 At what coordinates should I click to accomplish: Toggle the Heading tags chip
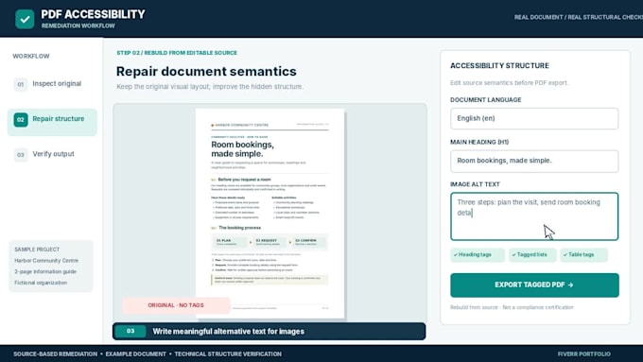coord(478,254)
